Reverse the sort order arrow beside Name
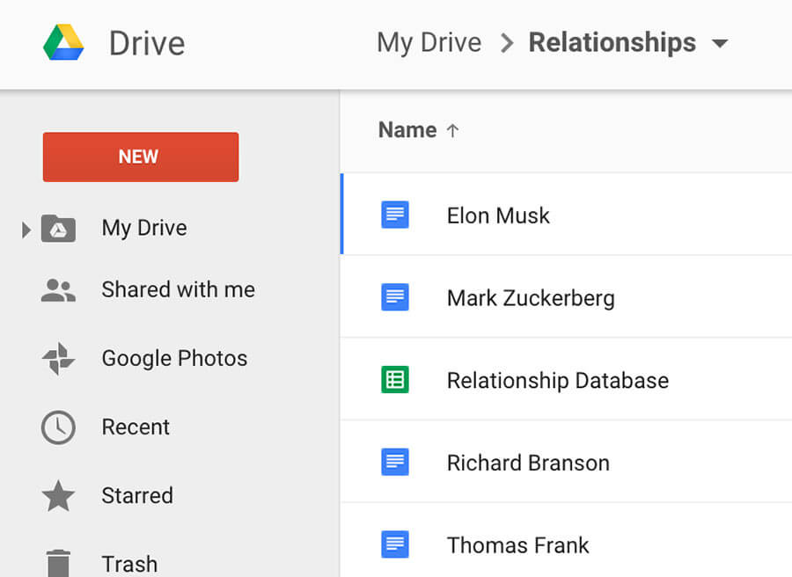 (452, 131)
